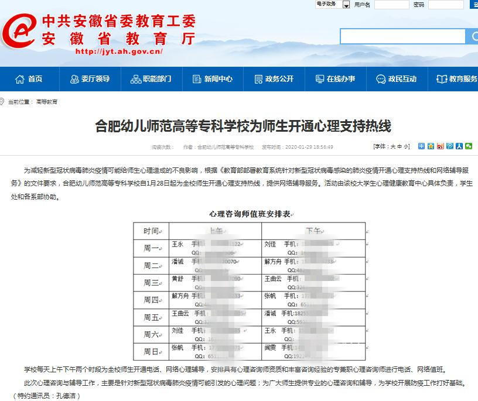Image resolution: width=478 pixels, height=401 pixels.
Task: Share to Tencent Weibo icon
Action: (450, 146)
